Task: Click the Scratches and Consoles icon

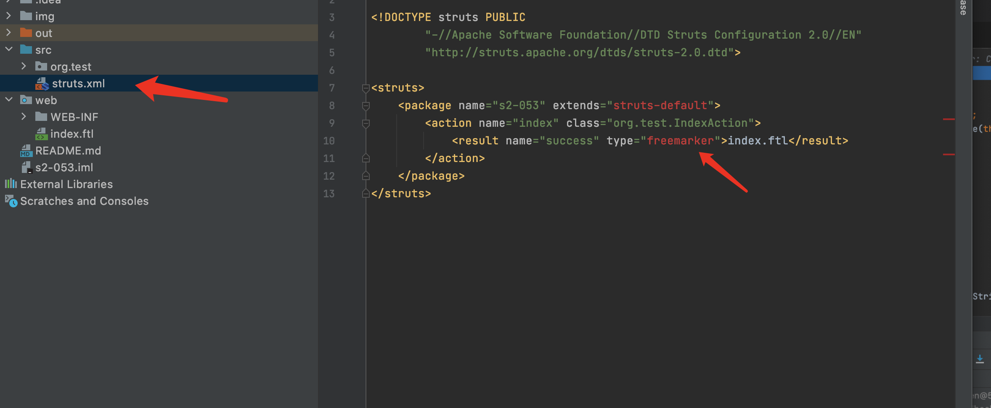Action: [11, 201]
